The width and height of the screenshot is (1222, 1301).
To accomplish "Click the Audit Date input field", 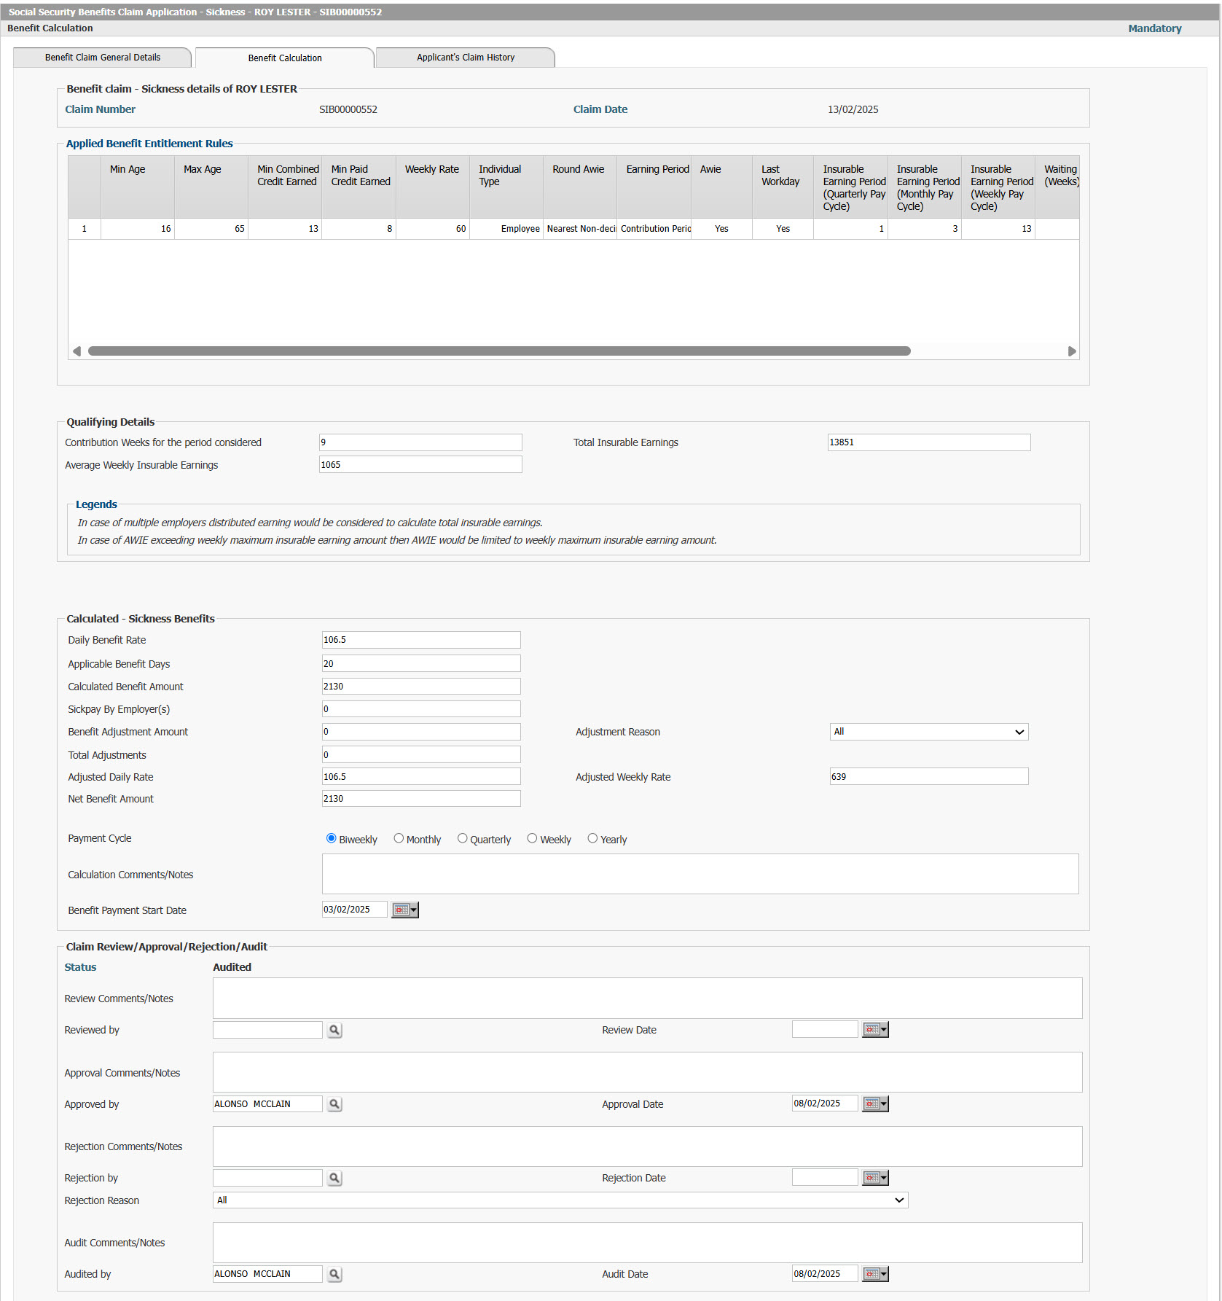I will coord(825,1274).
